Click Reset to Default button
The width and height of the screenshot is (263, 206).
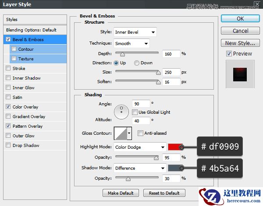(163, 193)
